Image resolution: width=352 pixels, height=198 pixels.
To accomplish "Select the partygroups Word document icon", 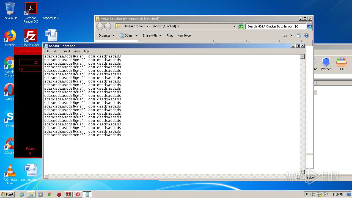I will click(31, 173).
